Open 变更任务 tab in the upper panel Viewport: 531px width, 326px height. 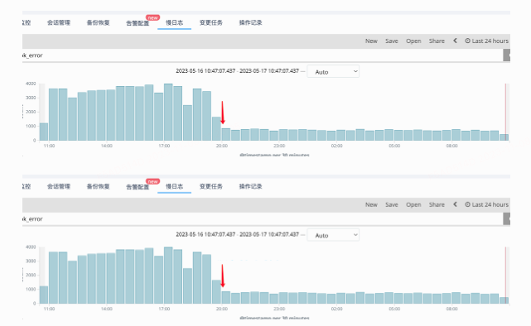(211, 22)
